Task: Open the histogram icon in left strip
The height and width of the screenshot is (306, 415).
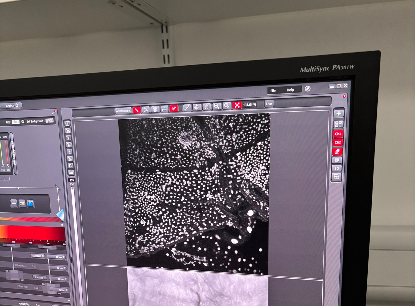Action: pyautogui.click(x=71, y=172)
